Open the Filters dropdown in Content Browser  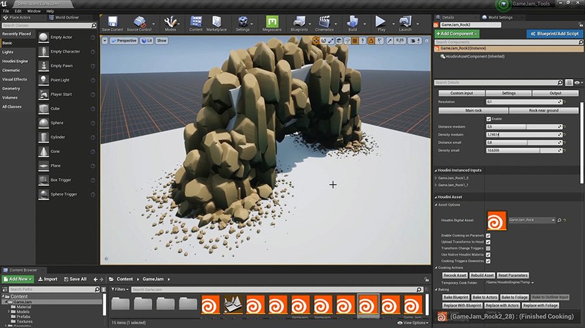[x=120, y=289]
